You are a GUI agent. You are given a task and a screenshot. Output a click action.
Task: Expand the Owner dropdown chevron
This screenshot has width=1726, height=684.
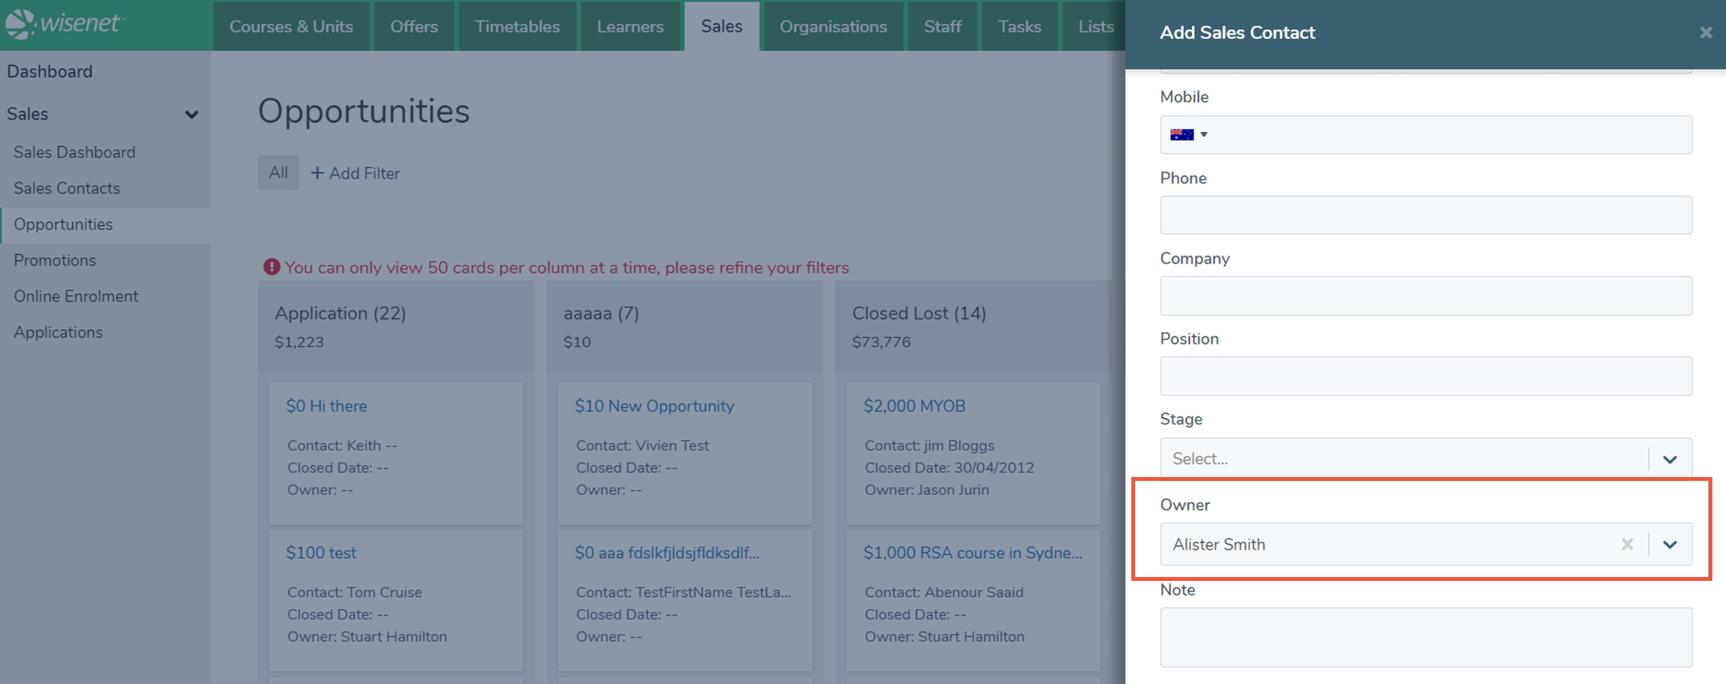1670,544
